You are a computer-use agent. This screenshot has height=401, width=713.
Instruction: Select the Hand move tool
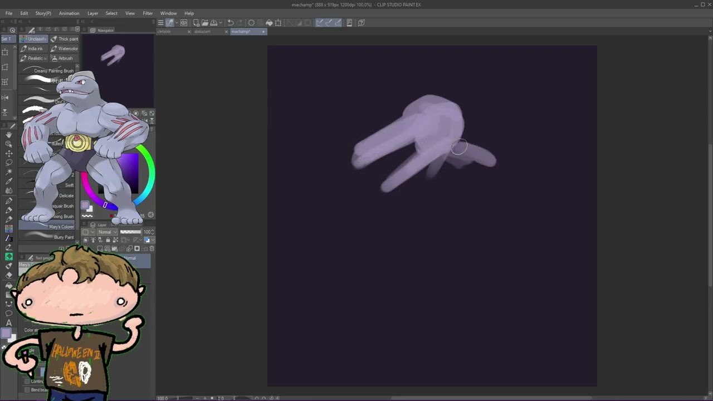(9, 134)
